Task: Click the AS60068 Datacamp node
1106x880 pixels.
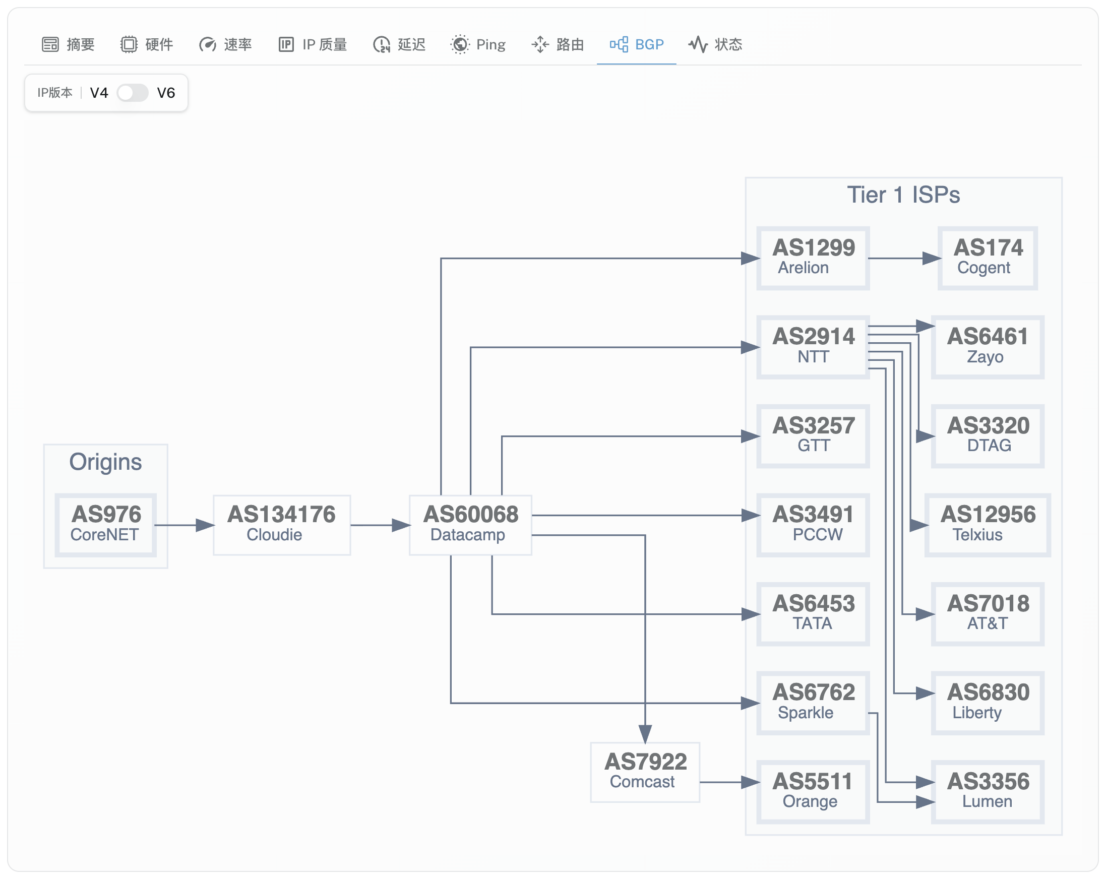Action: tap(470, 524)
